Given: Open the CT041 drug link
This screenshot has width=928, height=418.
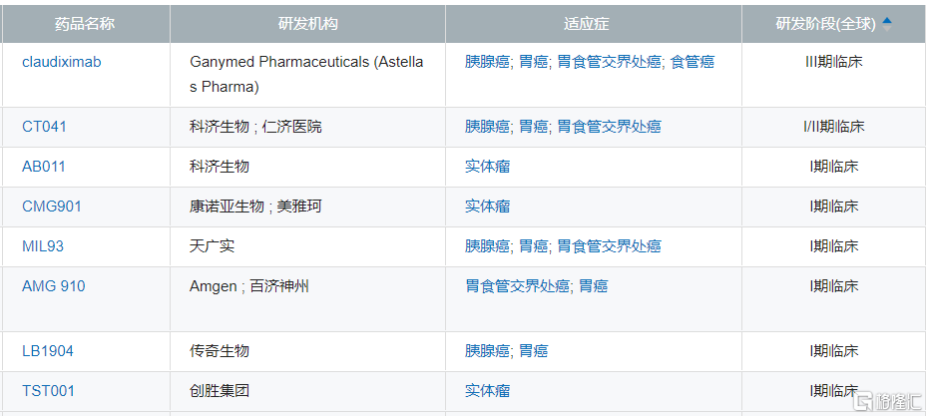Looking at the screenshot, I should (x=45, y=127).
